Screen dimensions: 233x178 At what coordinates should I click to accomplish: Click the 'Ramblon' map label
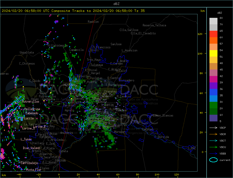[93, 22]
